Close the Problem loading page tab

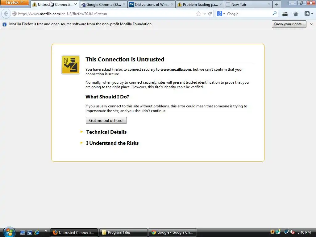(x=220, y=4)
